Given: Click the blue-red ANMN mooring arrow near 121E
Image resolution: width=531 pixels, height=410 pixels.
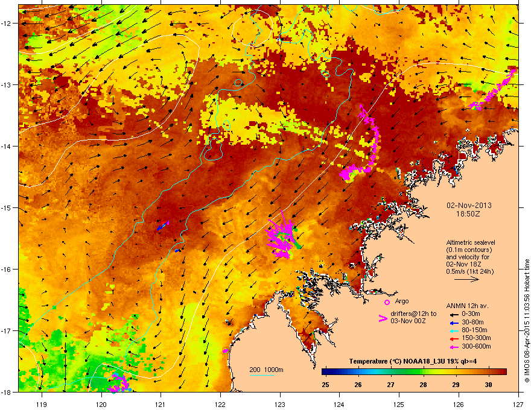Looking at the screenshot, I should [x=163, y=225].
